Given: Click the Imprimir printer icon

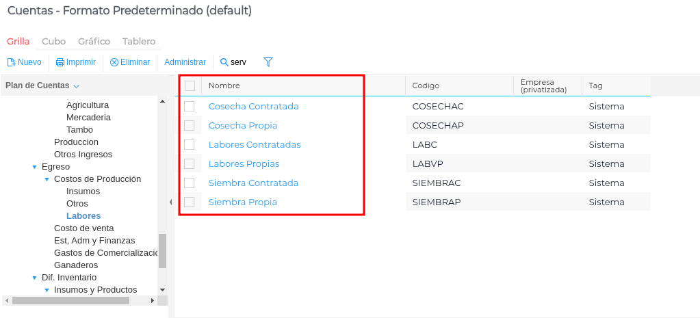Looking at the screenshot, I should (x=60, y=62).
